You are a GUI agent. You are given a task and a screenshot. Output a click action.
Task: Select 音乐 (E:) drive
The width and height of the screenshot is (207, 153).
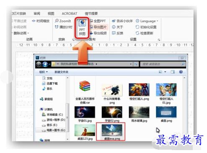pyautogui.click(x=50, y=125)
